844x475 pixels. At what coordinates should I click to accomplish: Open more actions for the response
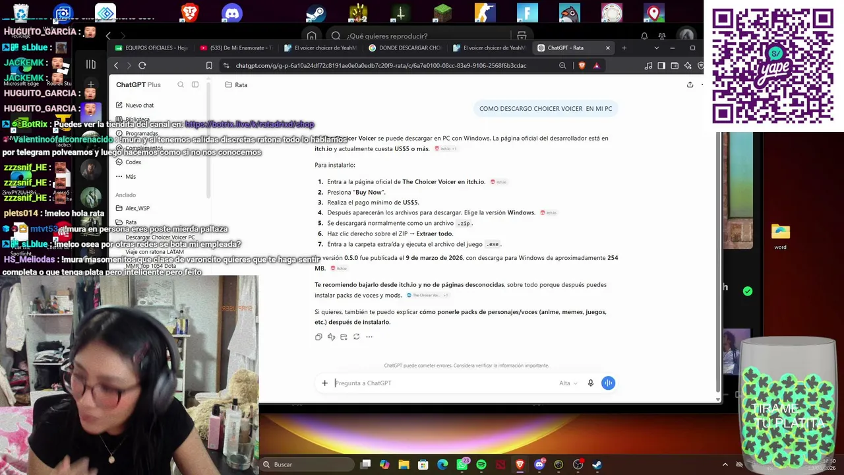[369, 336]
